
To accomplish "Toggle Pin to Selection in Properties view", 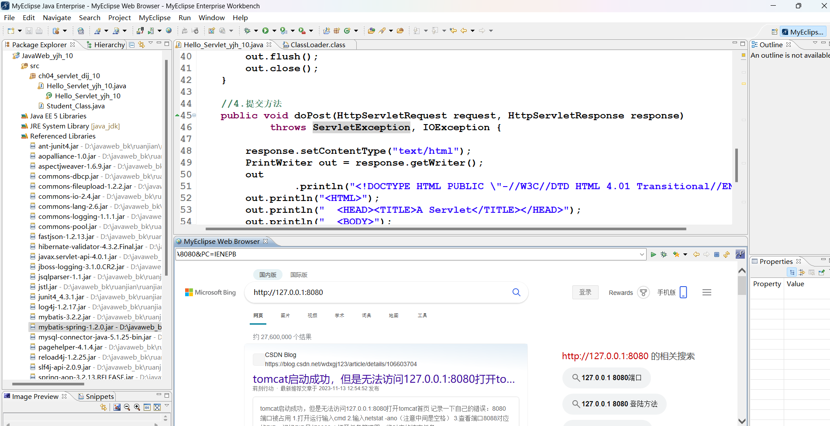I will [x=821, y=272].
